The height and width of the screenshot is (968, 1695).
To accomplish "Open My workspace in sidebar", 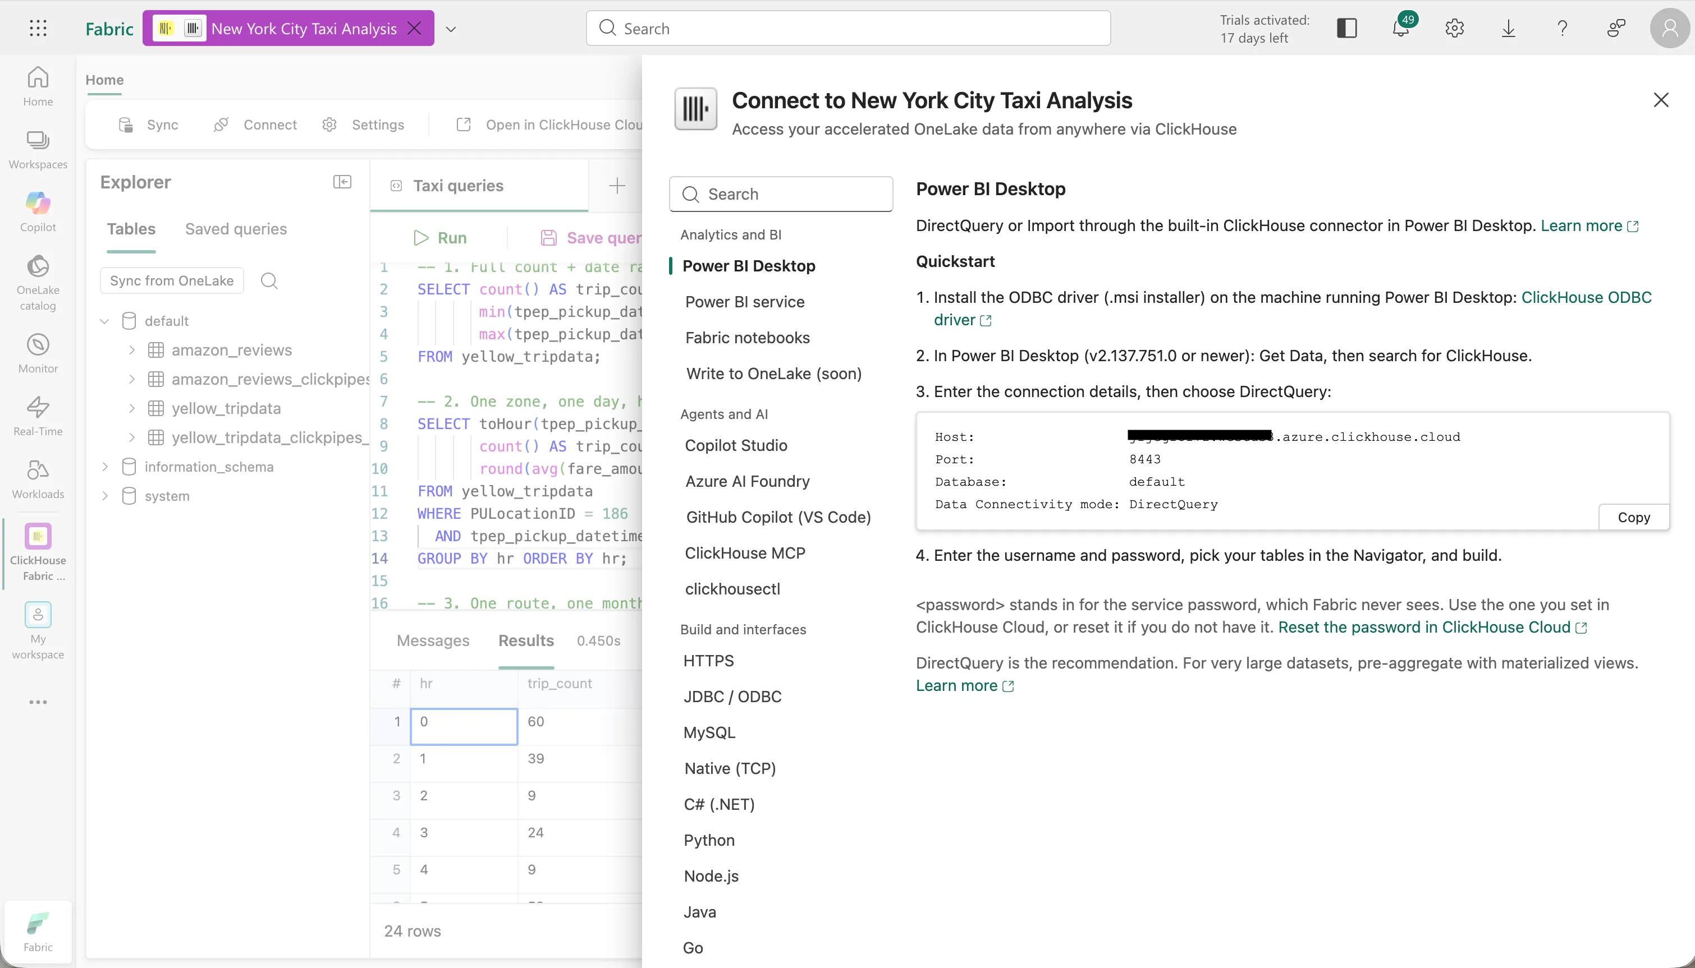I will pyautogui.click(x=38, y=631).
